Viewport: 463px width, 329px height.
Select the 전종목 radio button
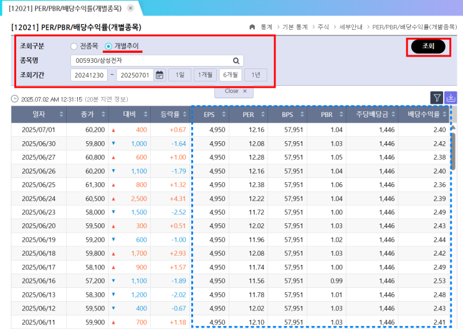click(74, 46)
